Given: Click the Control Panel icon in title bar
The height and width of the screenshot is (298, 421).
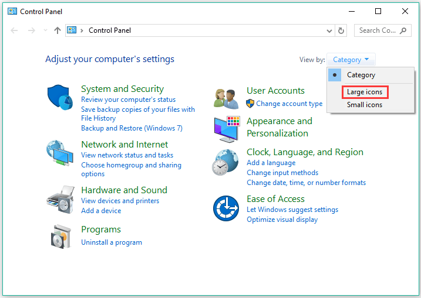Looking at the screenshot, I should pyautogui.click(x=12, y=11).
